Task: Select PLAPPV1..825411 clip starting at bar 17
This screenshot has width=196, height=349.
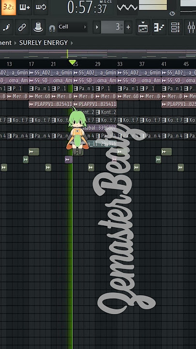Action: [x=51, y=104]
